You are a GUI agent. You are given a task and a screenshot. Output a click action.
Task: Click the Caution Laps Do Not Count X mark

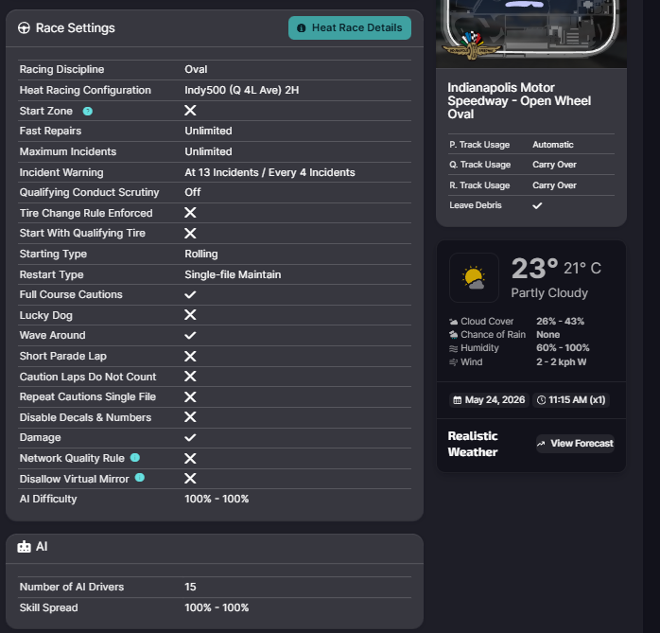[190, 376]
